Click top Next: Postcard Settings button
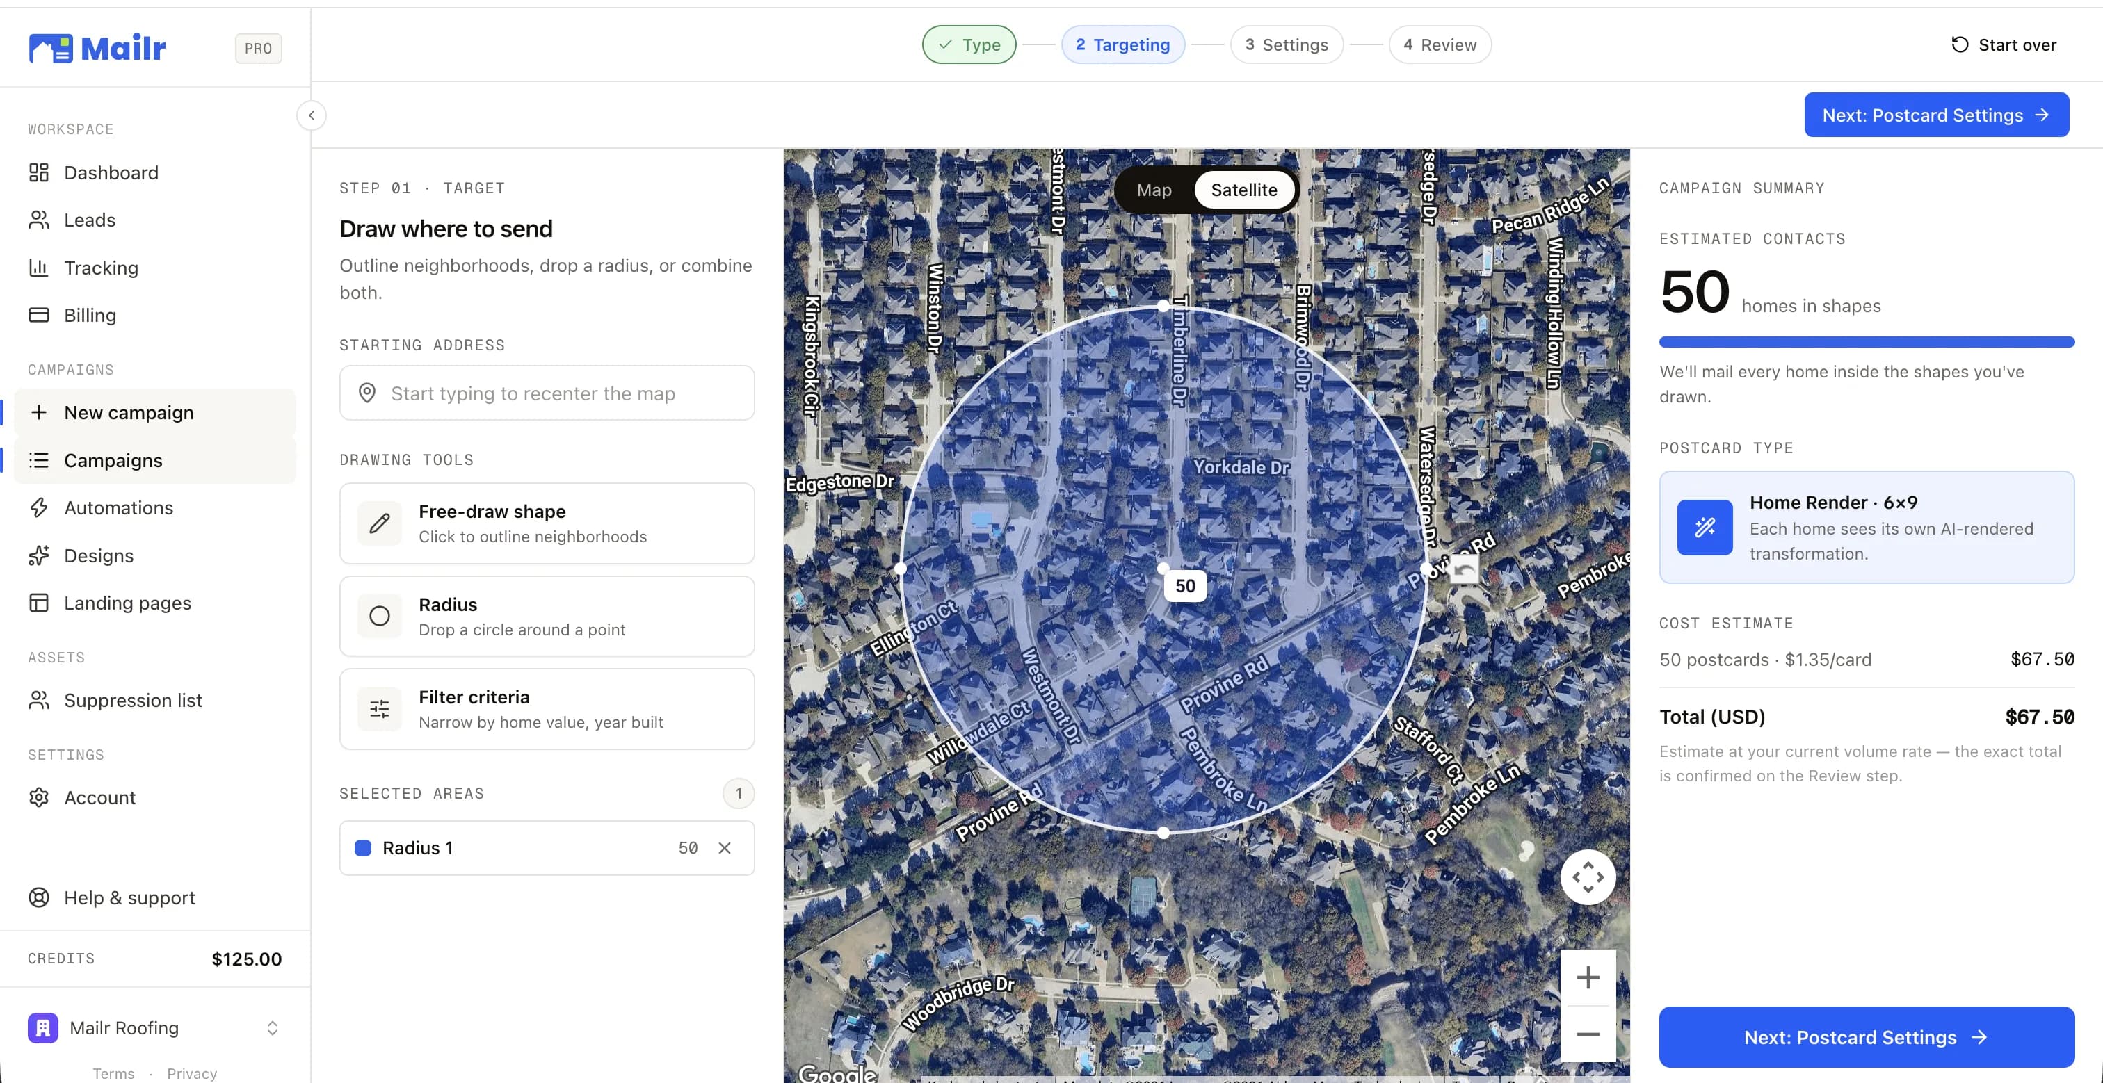This screenshot has width=2103, height=1083. coord(1935,115)
